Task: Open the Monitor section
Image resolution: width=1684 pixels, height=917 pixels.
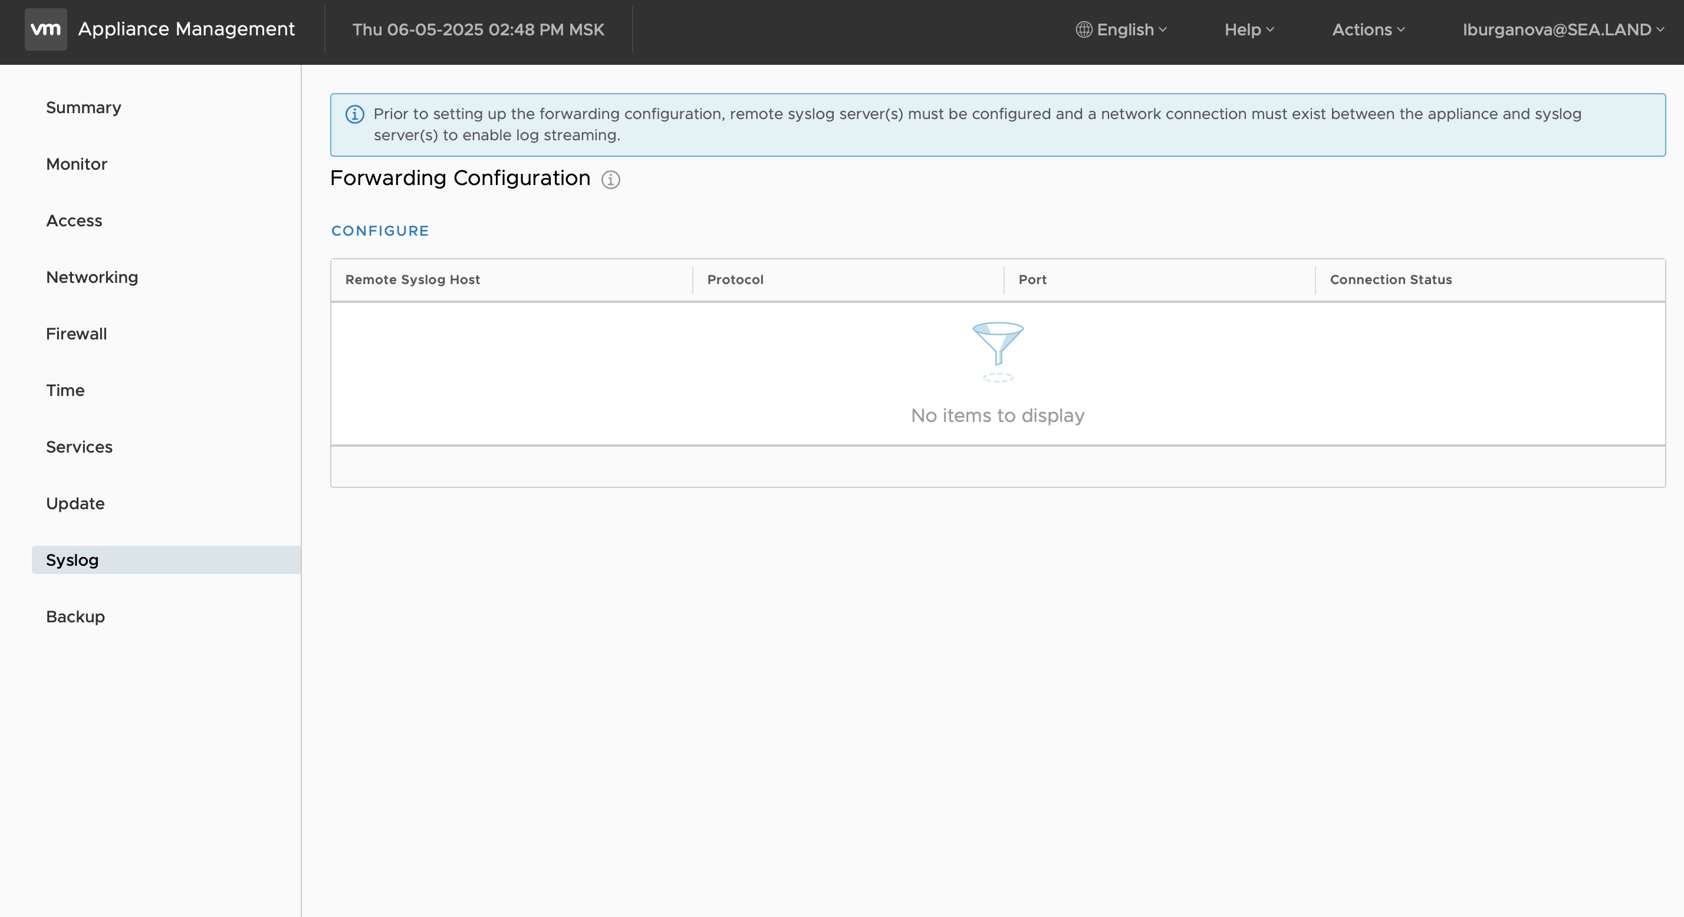Action: [x=77, y=164]
